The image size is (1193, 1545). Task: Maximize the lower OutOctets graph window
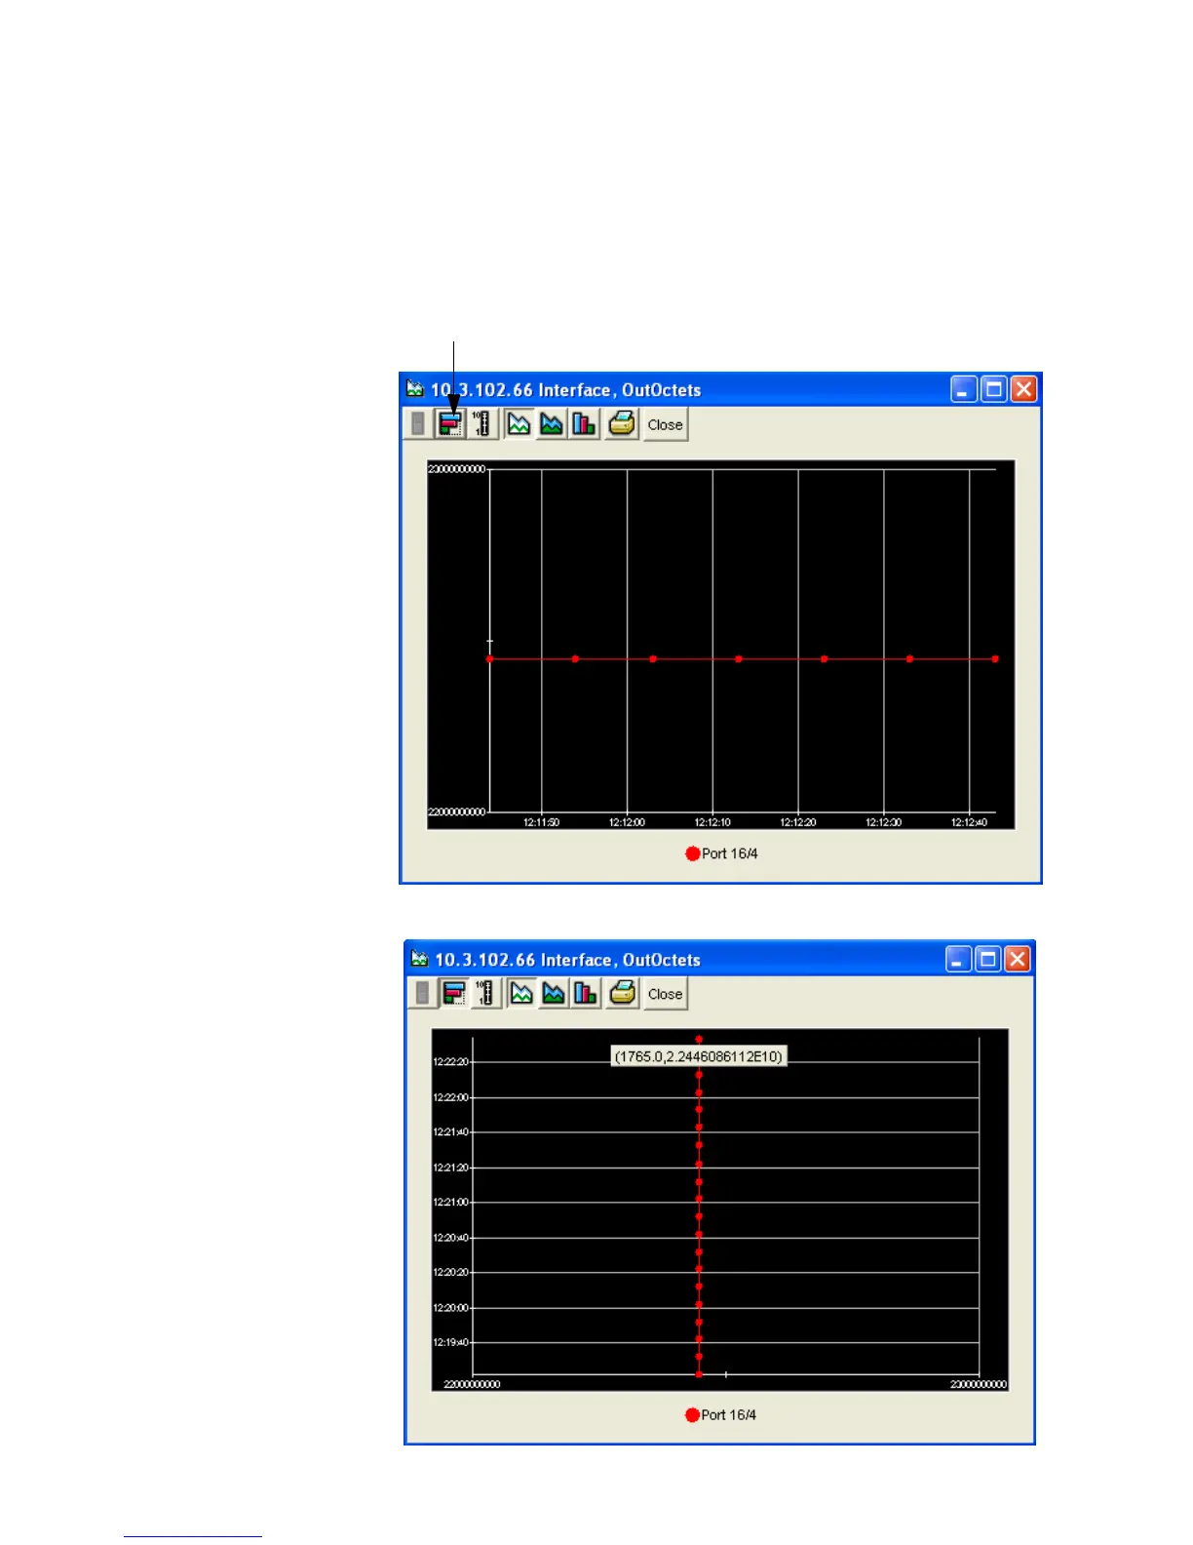click(x=987, y=959)
